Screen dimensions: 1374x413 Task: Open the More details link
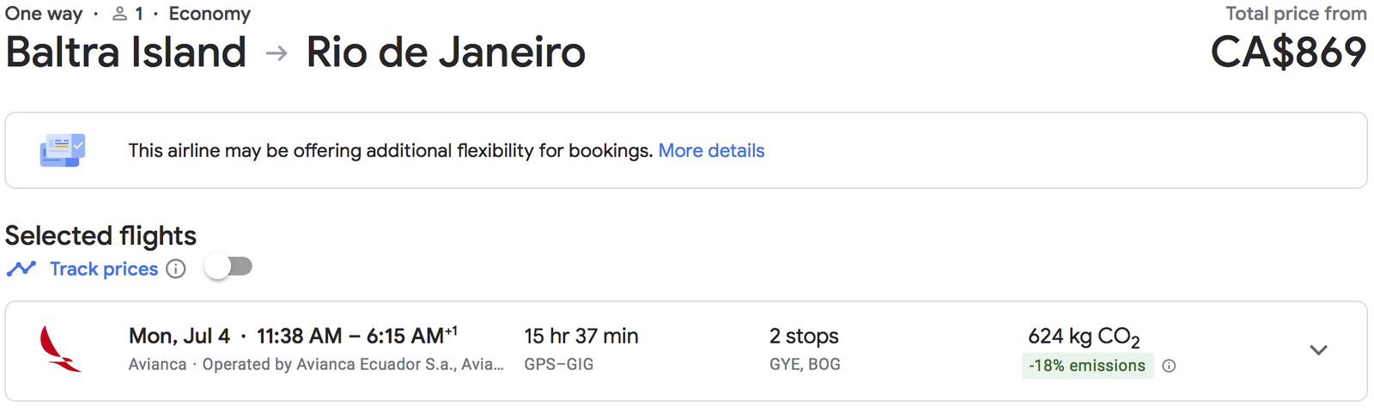pos(711,150)
